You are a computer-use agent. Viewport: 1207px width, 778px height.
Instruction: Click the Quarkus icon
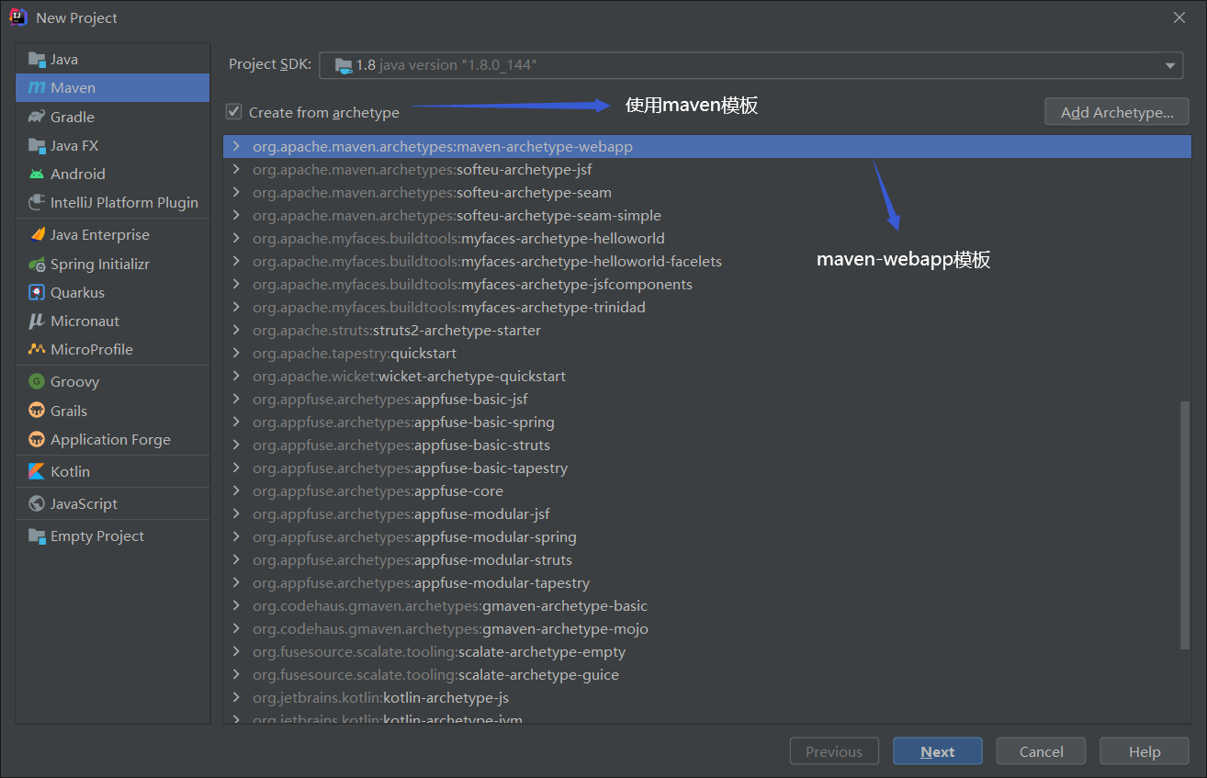point(37,292)
